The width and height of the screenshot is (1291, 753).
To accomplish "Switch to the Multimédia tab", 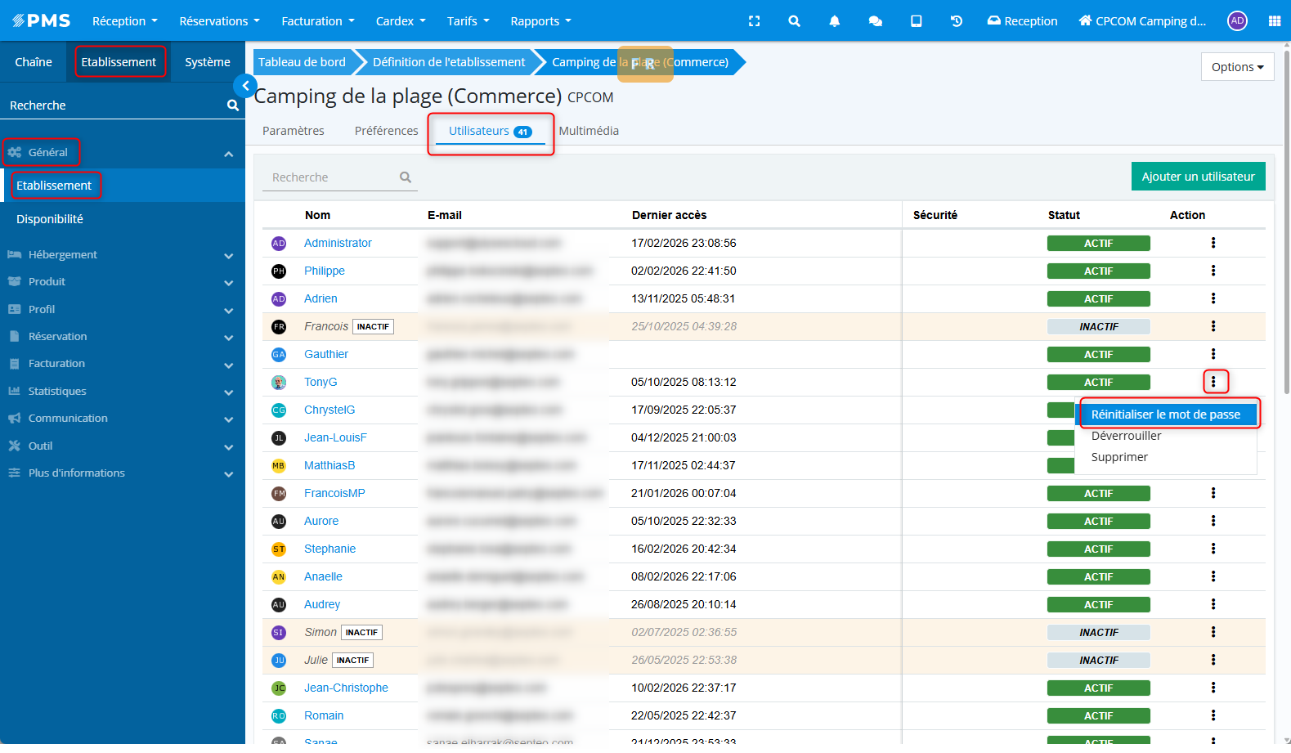I will (x=589, y=131).
